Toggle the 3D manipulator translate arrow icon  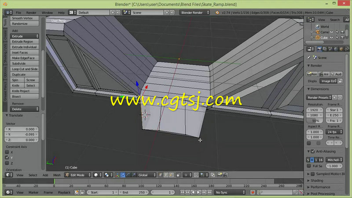[x=124, y=175]
